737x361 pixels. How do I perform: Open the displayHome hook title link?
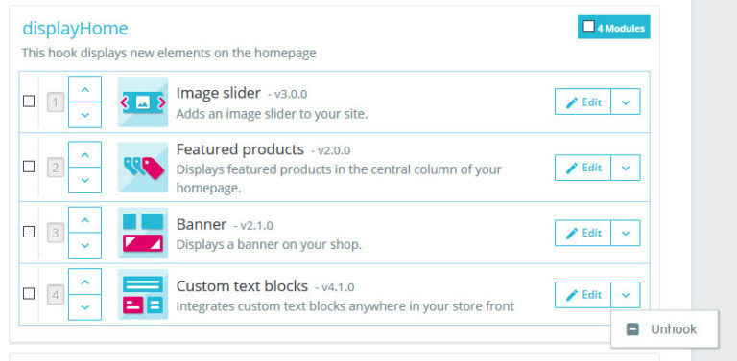75,29
